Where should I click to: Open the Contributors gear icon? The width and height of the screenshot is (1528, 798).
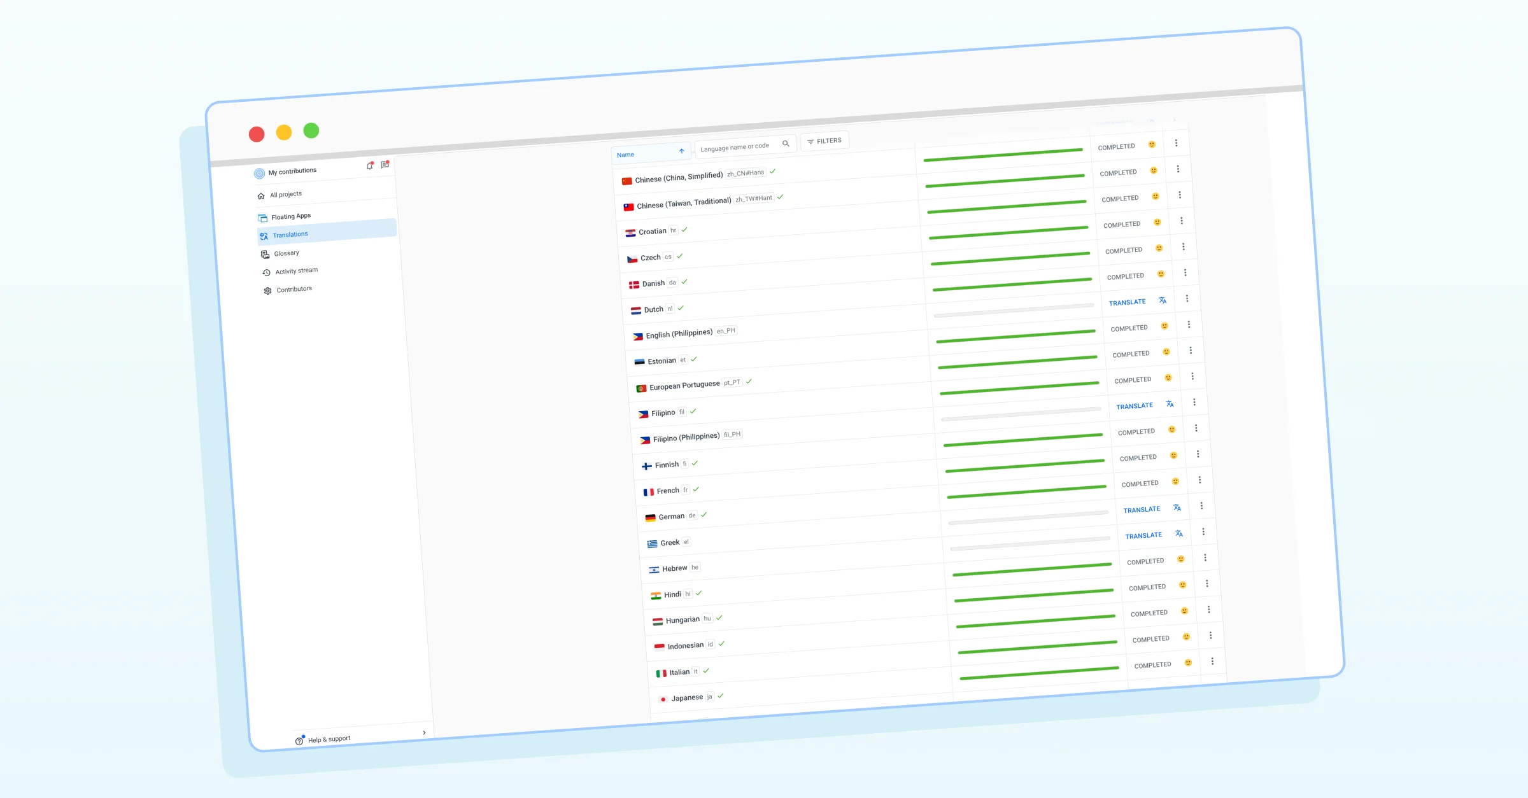pyautogui.click(x=267, y=291)
